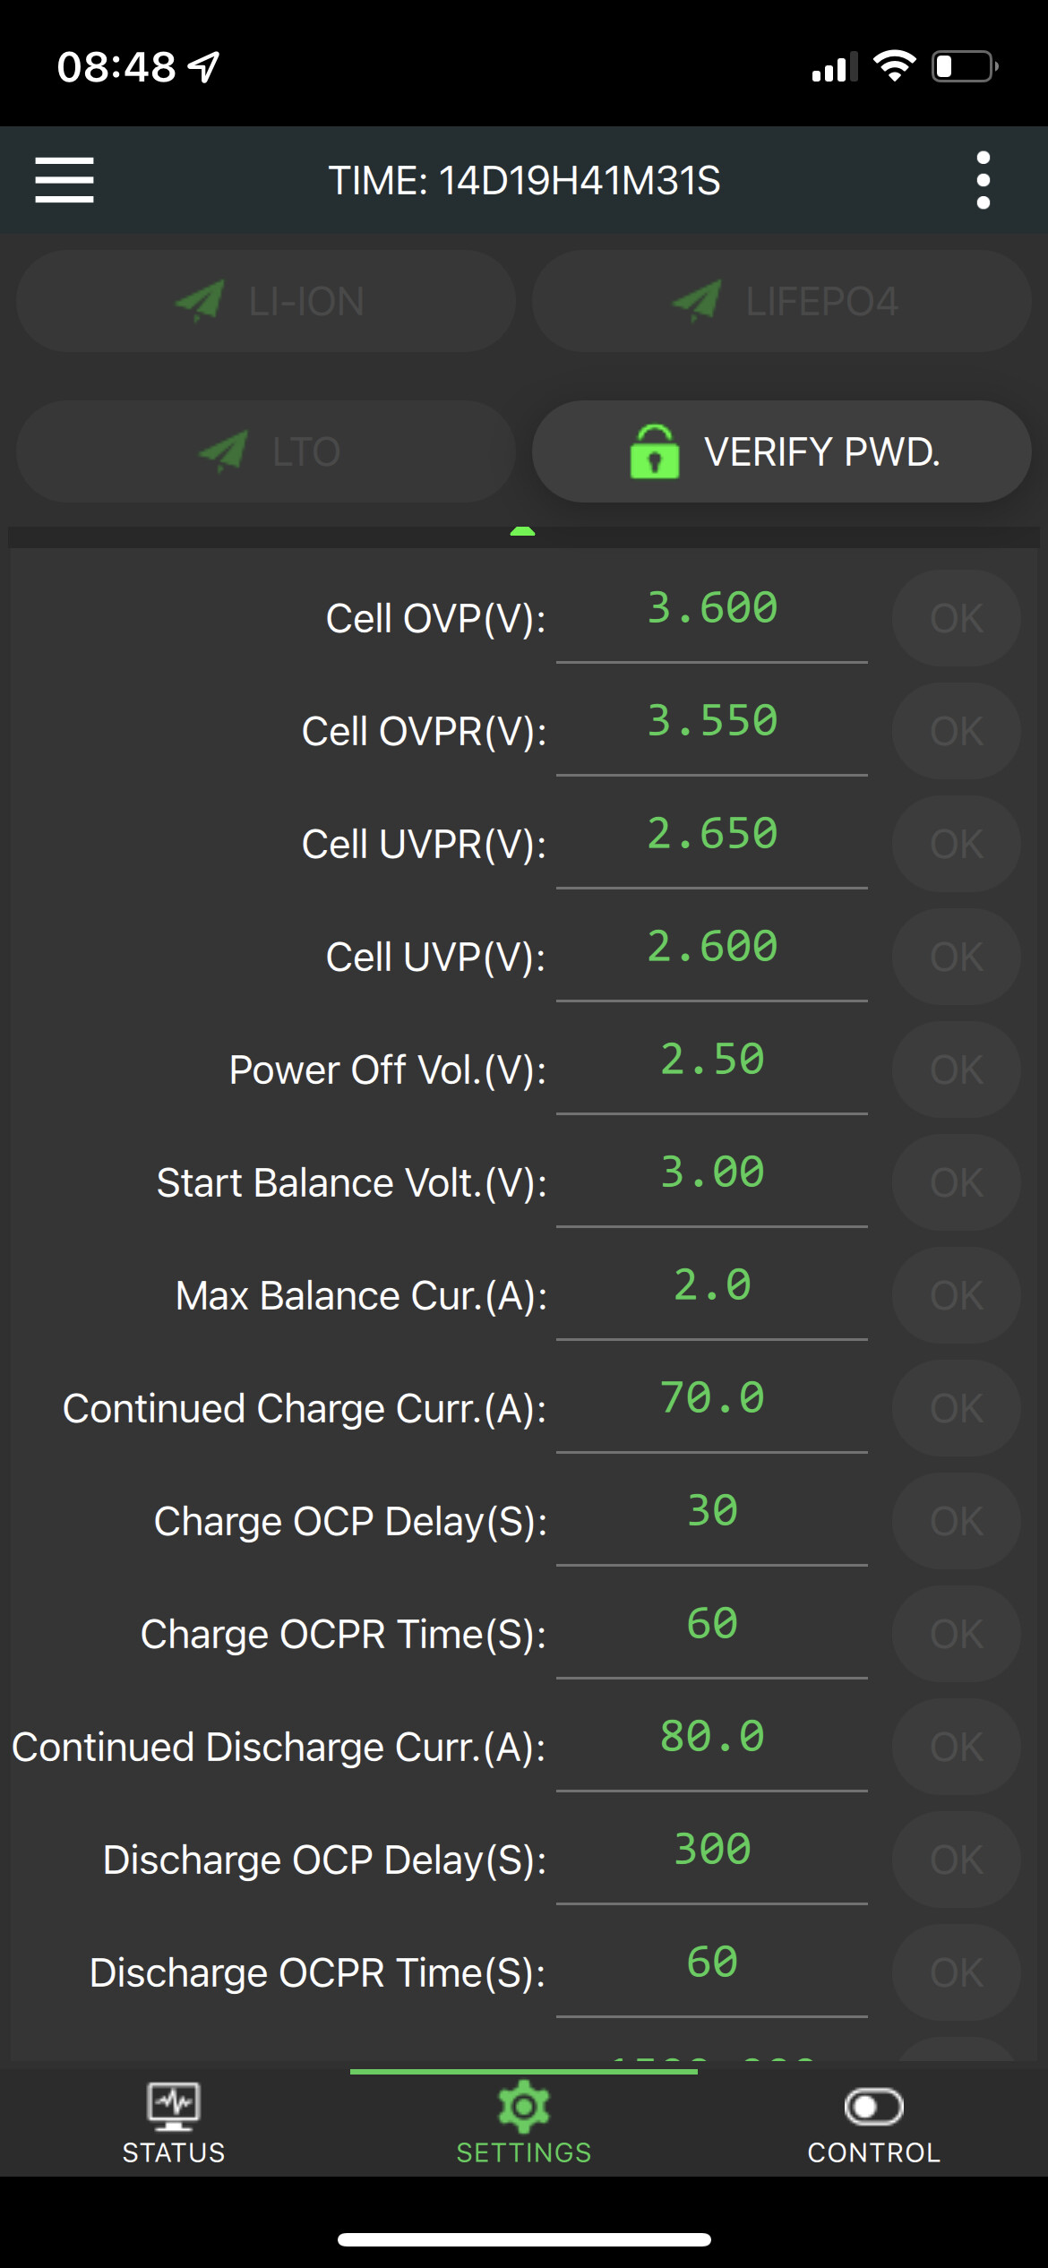Viewport: 1048px width, 2268px height.
Task: Tap the green unlock padlock icon
Action: (x=655, y=451)
